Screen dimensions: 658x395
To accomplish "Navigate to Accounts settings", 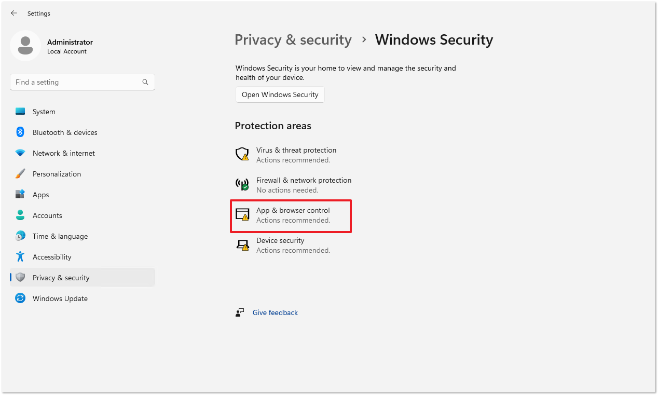I will (x=47, y=215).
